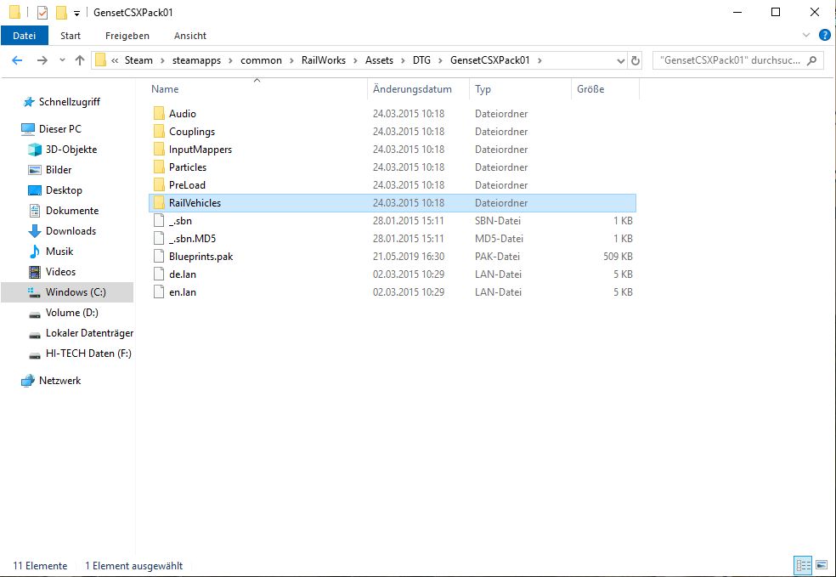This screenshot has height=577, width=836.
Task: Open Videos in the navigation pane
Action: pyautogui.click(x=60, y=272)
